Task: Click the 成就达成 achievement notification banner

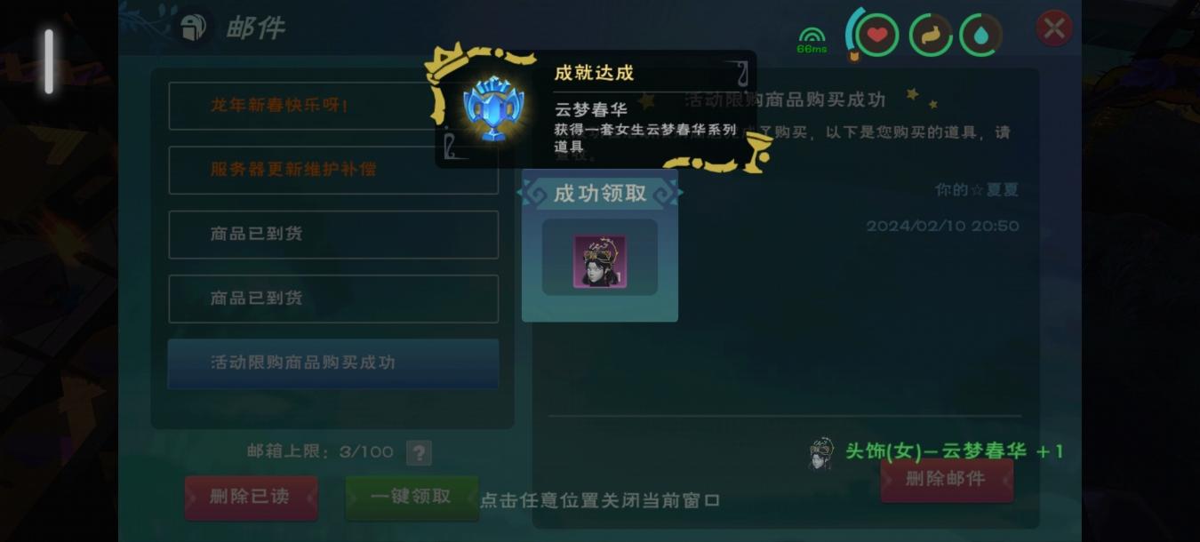Action: 596,108
